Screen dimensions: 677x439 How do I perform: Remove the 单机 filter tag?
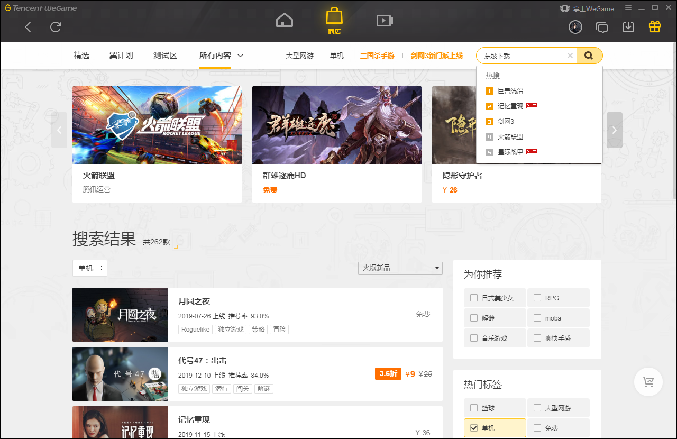coord(99,268)
